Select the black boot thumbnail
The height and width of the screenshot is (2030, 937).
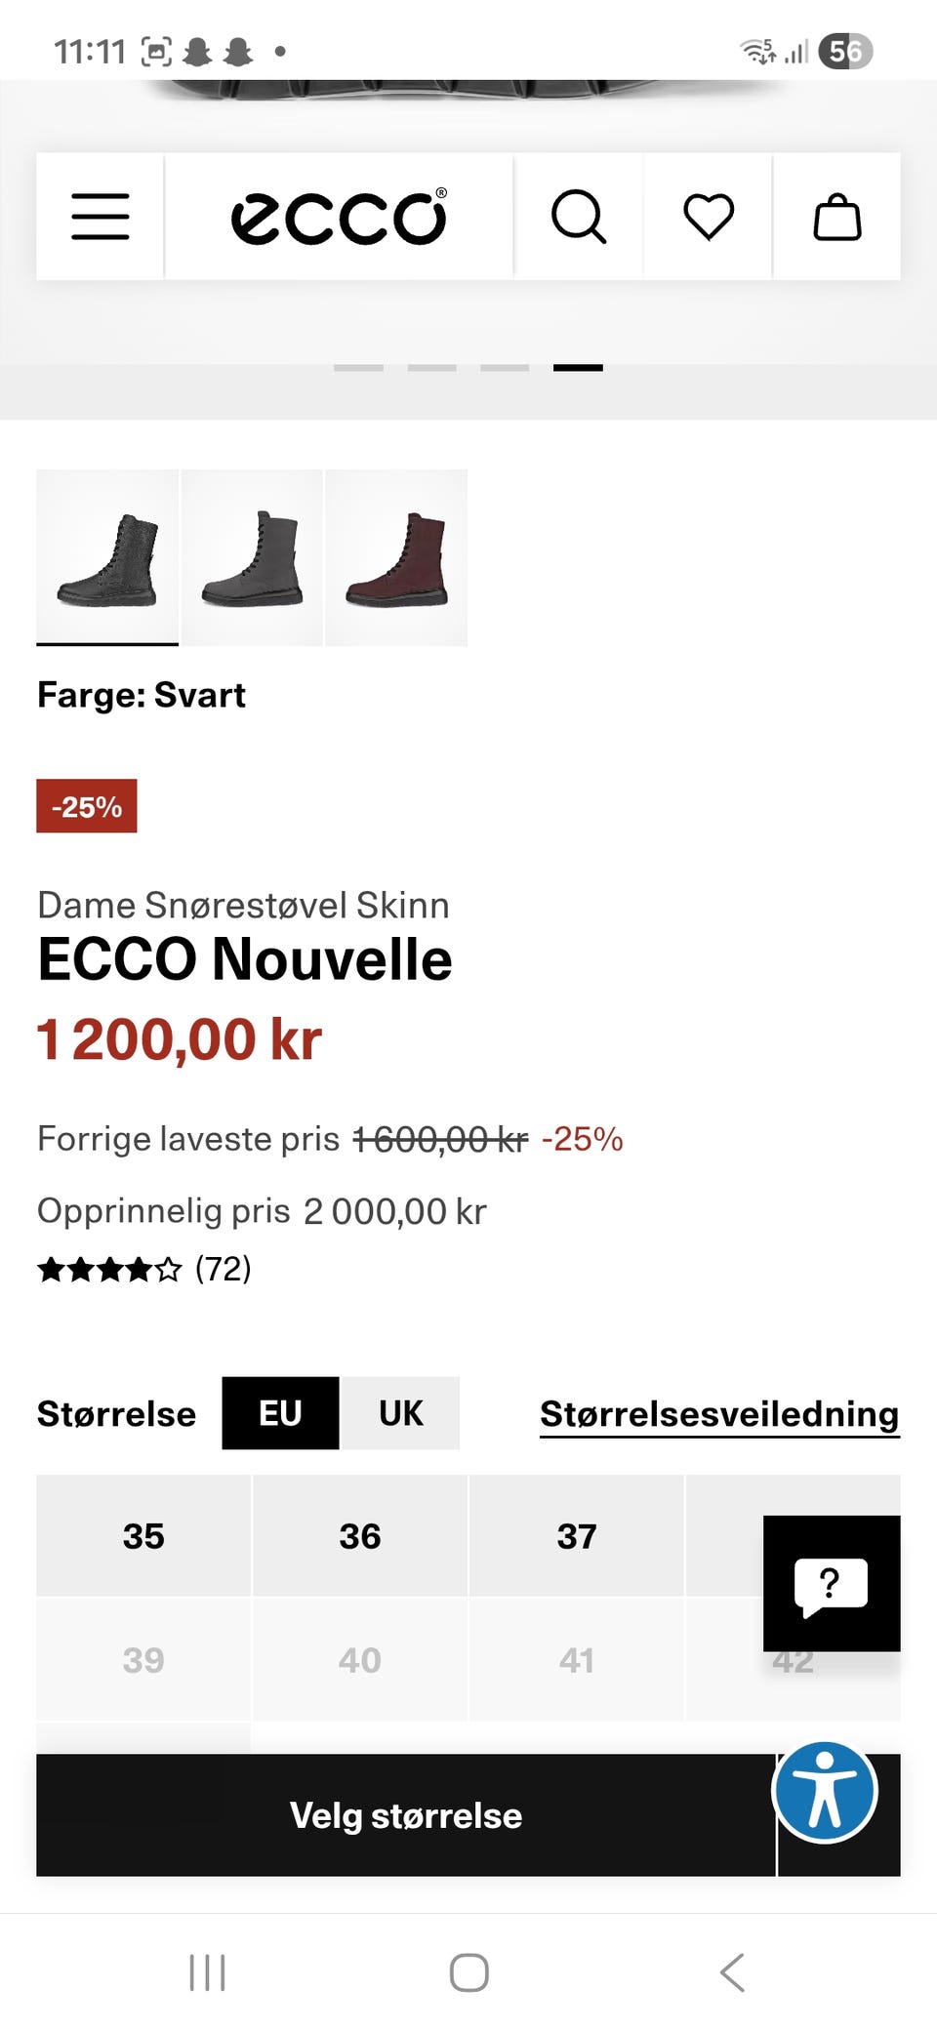click(x=107, y=558)
